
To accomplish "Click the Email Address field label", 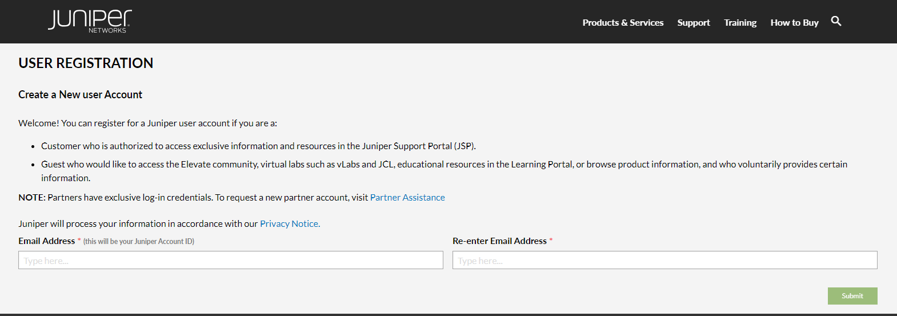I will [x=47, y=241].
